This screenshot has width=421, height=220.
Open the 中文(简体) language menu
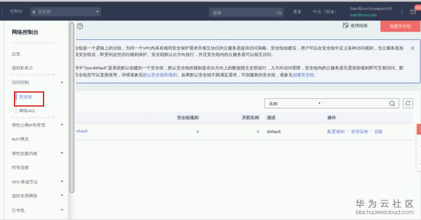[x=324, y=12]
